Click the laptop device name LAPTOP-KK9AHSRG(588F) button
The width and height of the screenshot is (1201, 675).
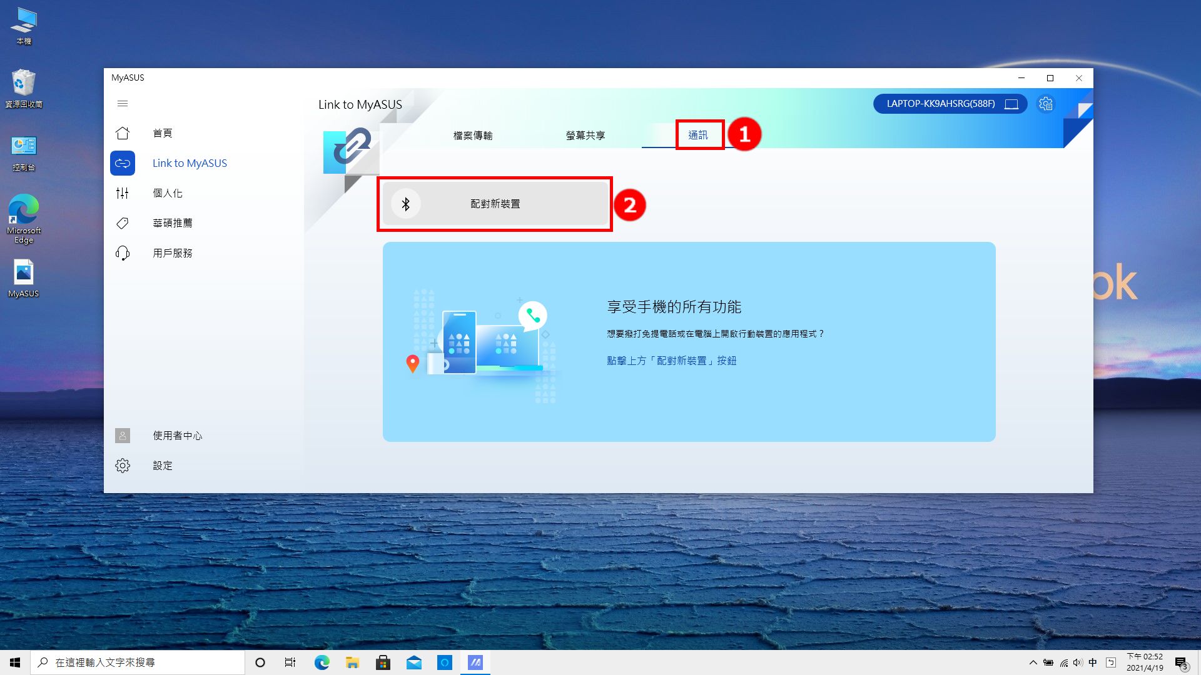(950, 104)
